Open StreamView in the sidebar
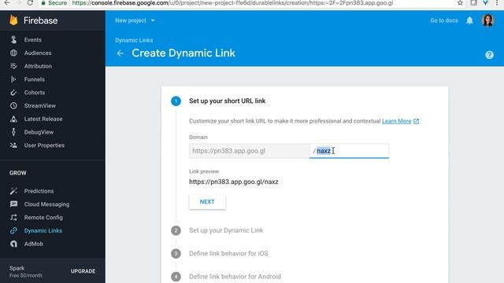 (x=40, y=105)
